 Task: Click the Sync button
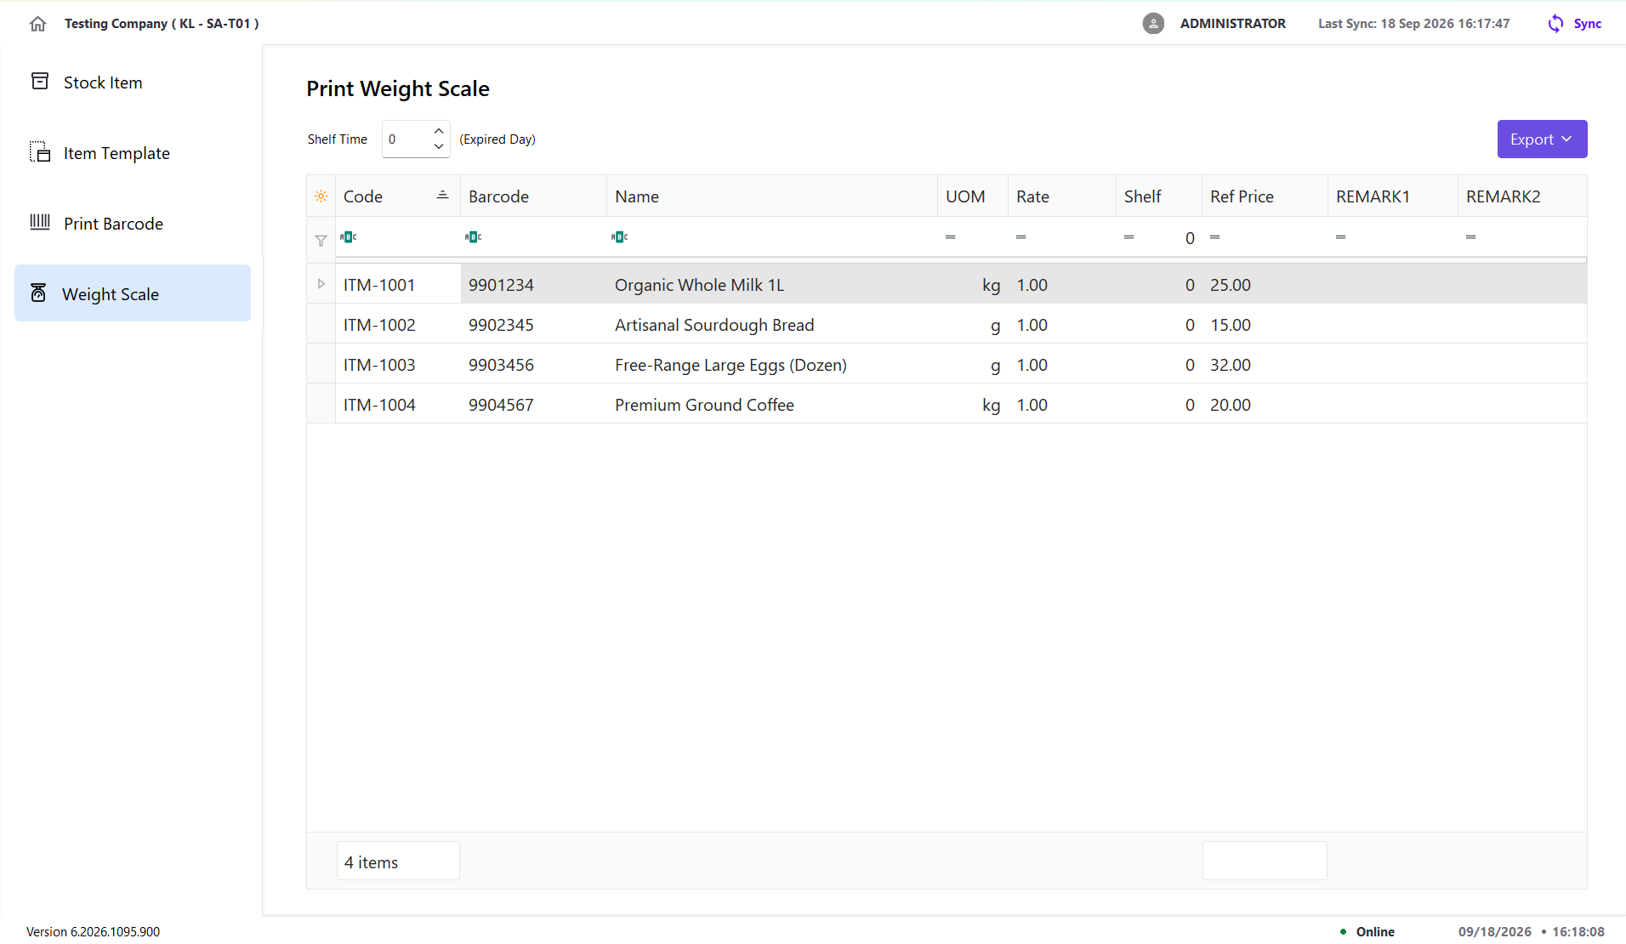(1574, 24)
